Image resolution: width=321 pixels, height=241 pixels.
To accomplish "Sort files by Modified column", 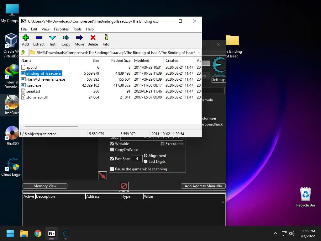I will tap(148, 61).
